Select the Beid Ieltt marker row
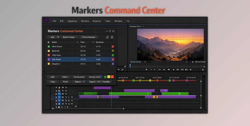This screenshot has width=250, height=126. click(x=80, y=51)
